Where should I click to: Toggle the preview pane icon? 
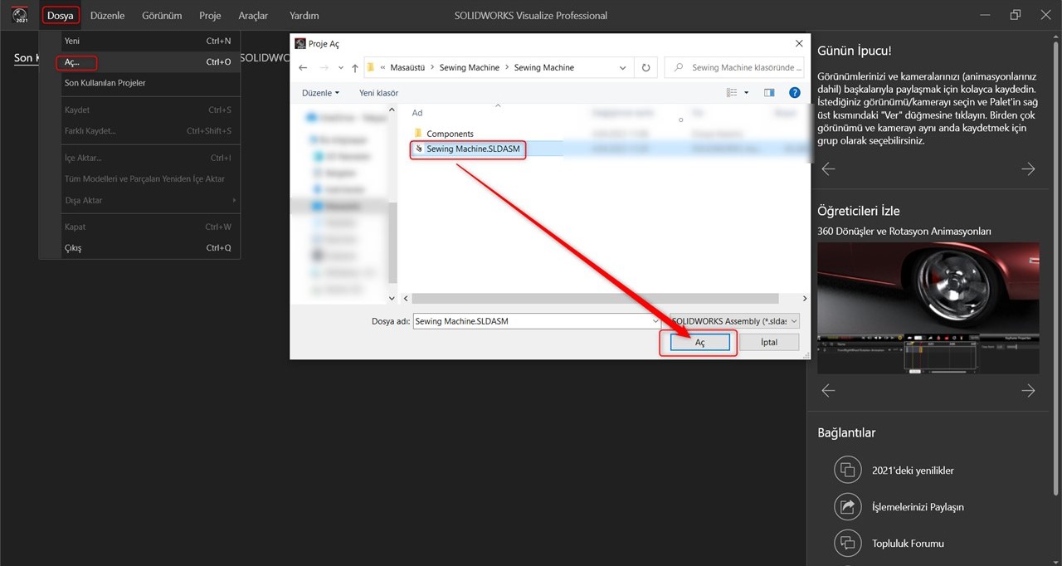pyautogui.click(x=769, y=93)
